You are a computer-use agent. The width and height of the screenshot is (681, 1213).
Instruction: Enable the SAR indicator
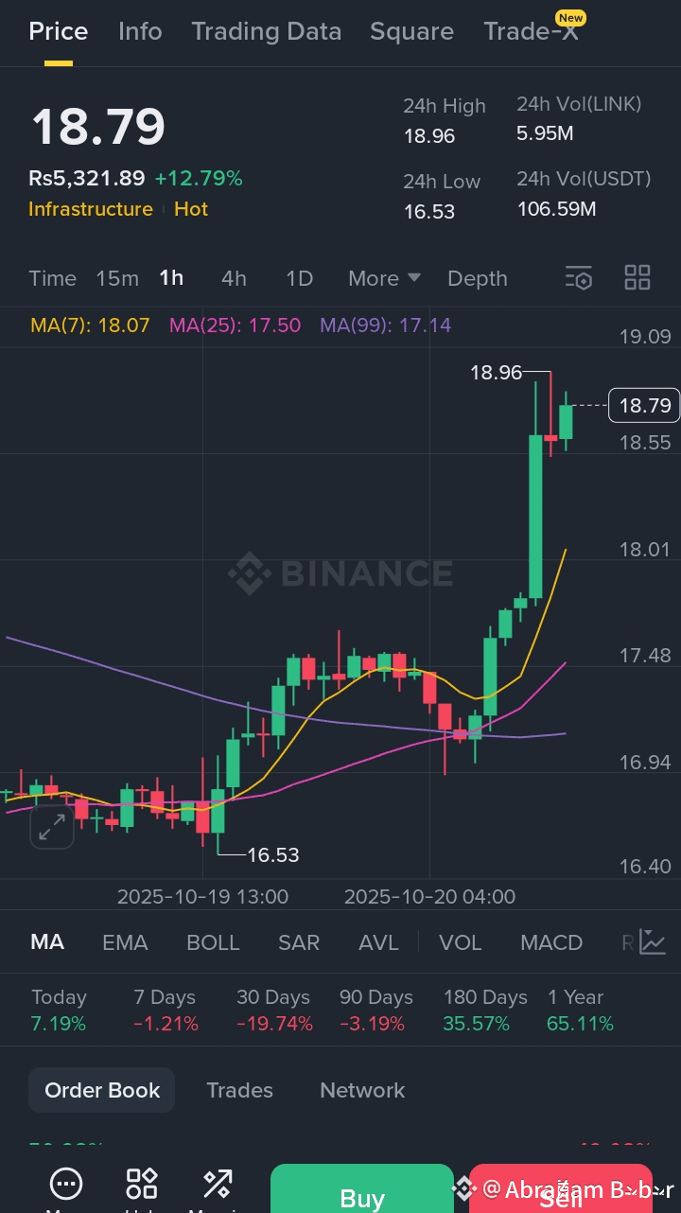tap(299, 942)
